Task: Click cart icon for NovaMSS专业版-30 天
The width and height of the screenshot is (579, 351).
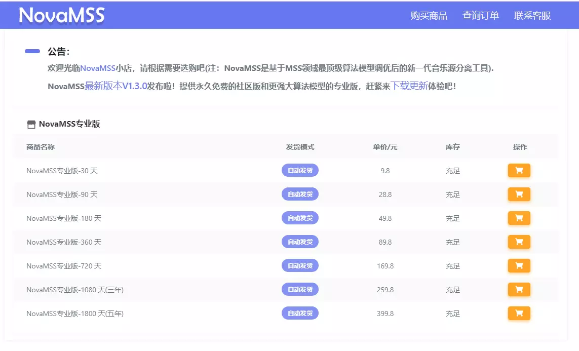Action: 519,171
